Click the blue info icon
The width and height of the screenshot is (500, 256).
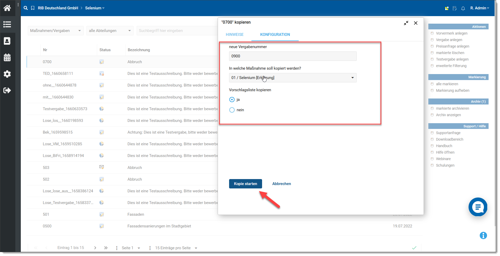pyautogui.click(x=483, y=235)
